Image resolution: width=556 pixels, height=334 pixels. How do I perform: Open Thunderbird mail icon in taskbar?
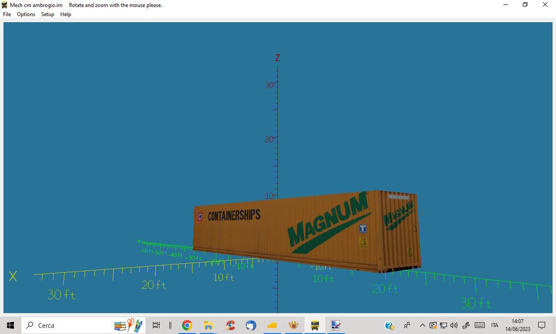[x=251, y=325]
